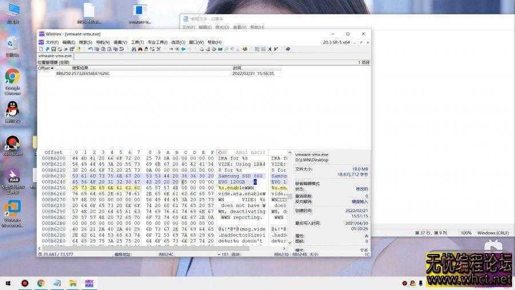This screenshot has width=515, height=290.
Task: Select the search result row at offset 8B6250
Action: point(83,74)
